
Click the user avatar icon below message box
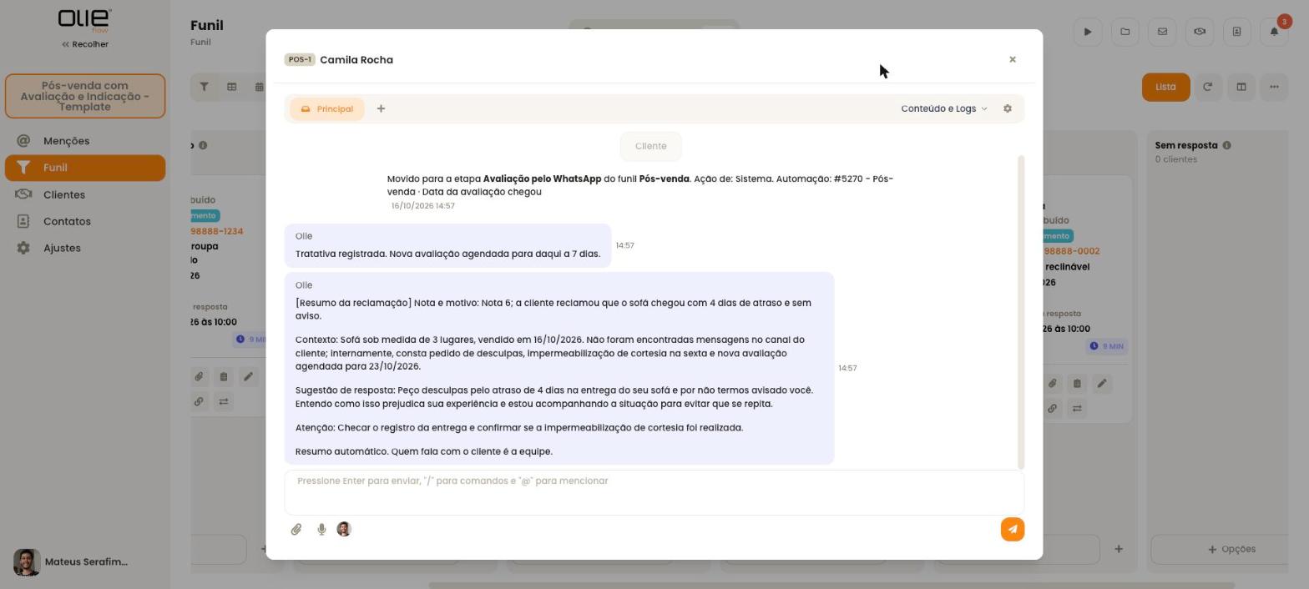click(x=344, y=530)
